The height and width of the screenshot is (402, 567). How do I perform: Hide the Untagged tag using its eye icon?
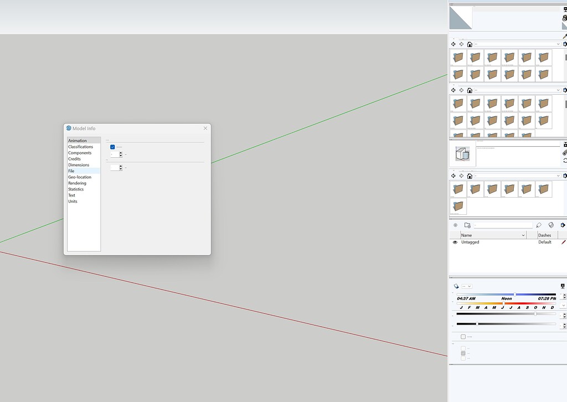click(x=455, y=242)
